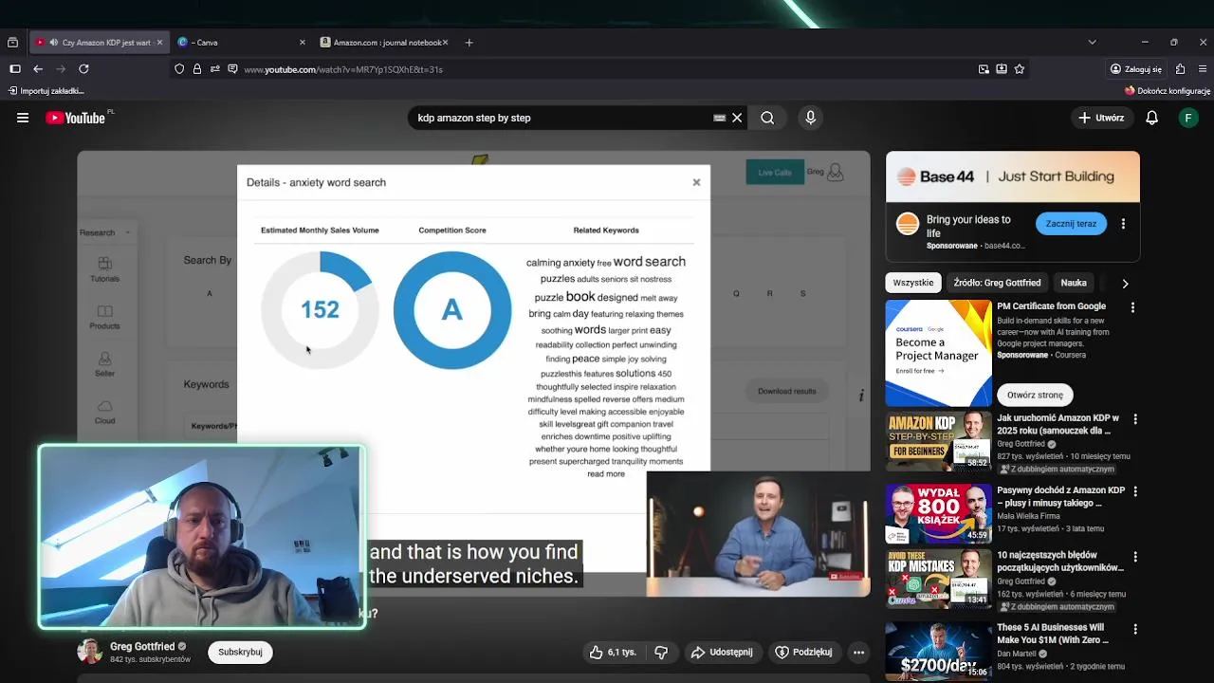
Task: Open Amazon KDP Step-by-Step thumbnail
Action: (938, 441)
